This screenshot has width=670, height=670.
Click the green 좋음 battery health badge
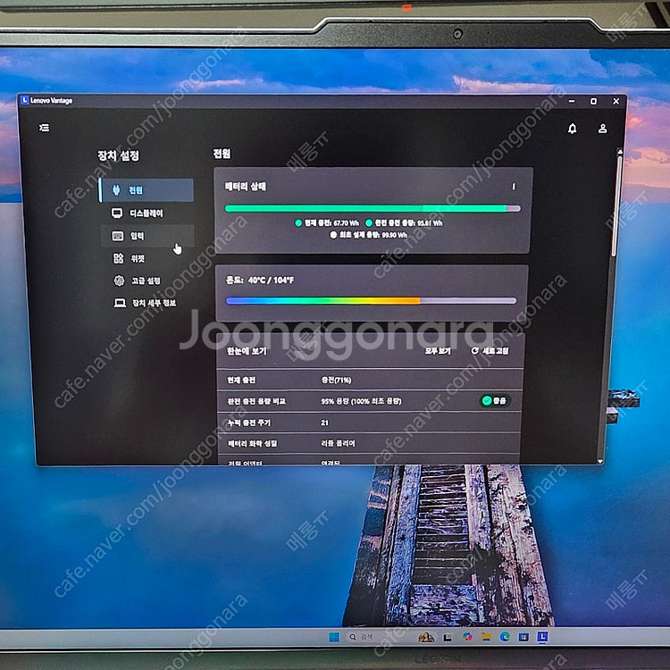(x=493, y=401)
